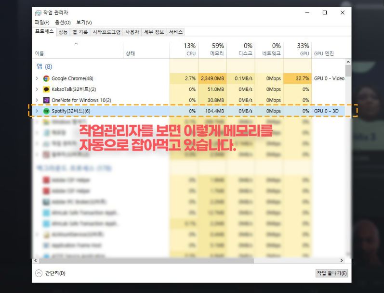384x293 pixels.
Task: Click Chrome's 0.1MB/s disk value
Action: coord(241,78)
